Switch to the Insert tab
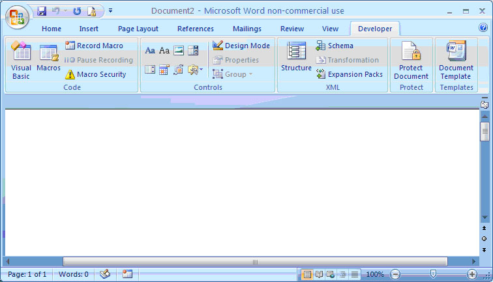This screenshot has height=282, width=493. click(89, 29)
